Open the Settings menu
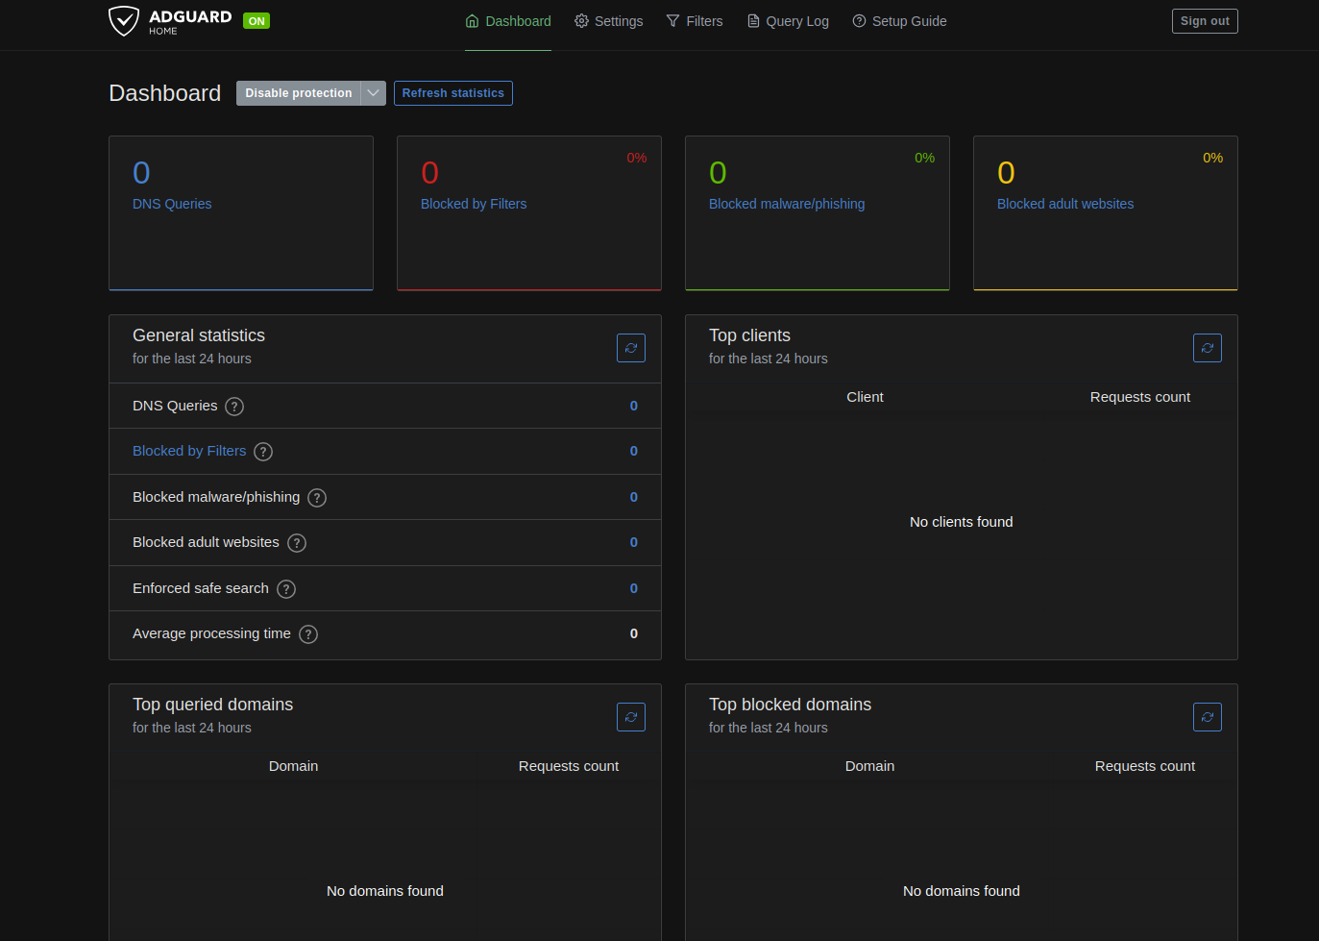1319x941 pixels. [608, 21]
